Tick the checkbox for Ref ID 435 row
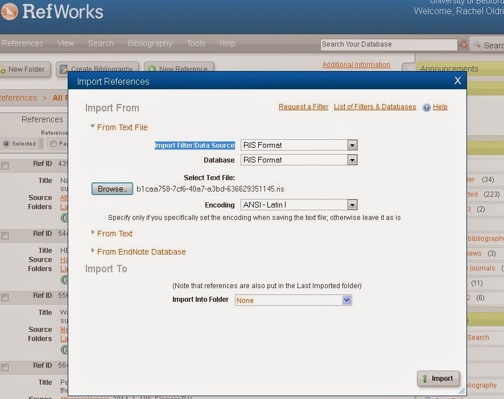Screen dimensions: 504x399 [x=5, y=165]
